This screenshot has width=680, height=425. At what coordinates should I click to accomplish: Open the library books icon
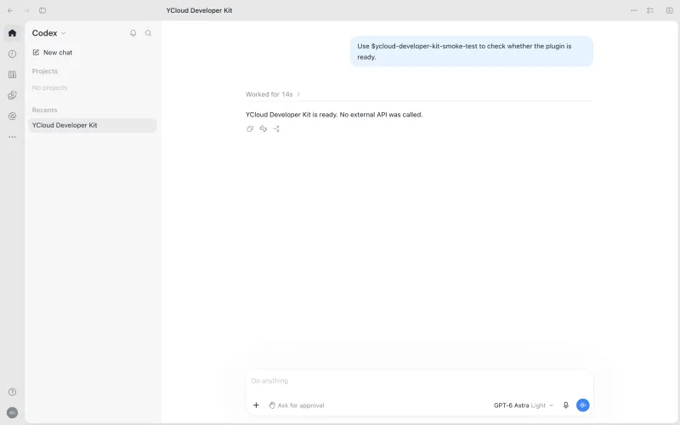[12, 75]
